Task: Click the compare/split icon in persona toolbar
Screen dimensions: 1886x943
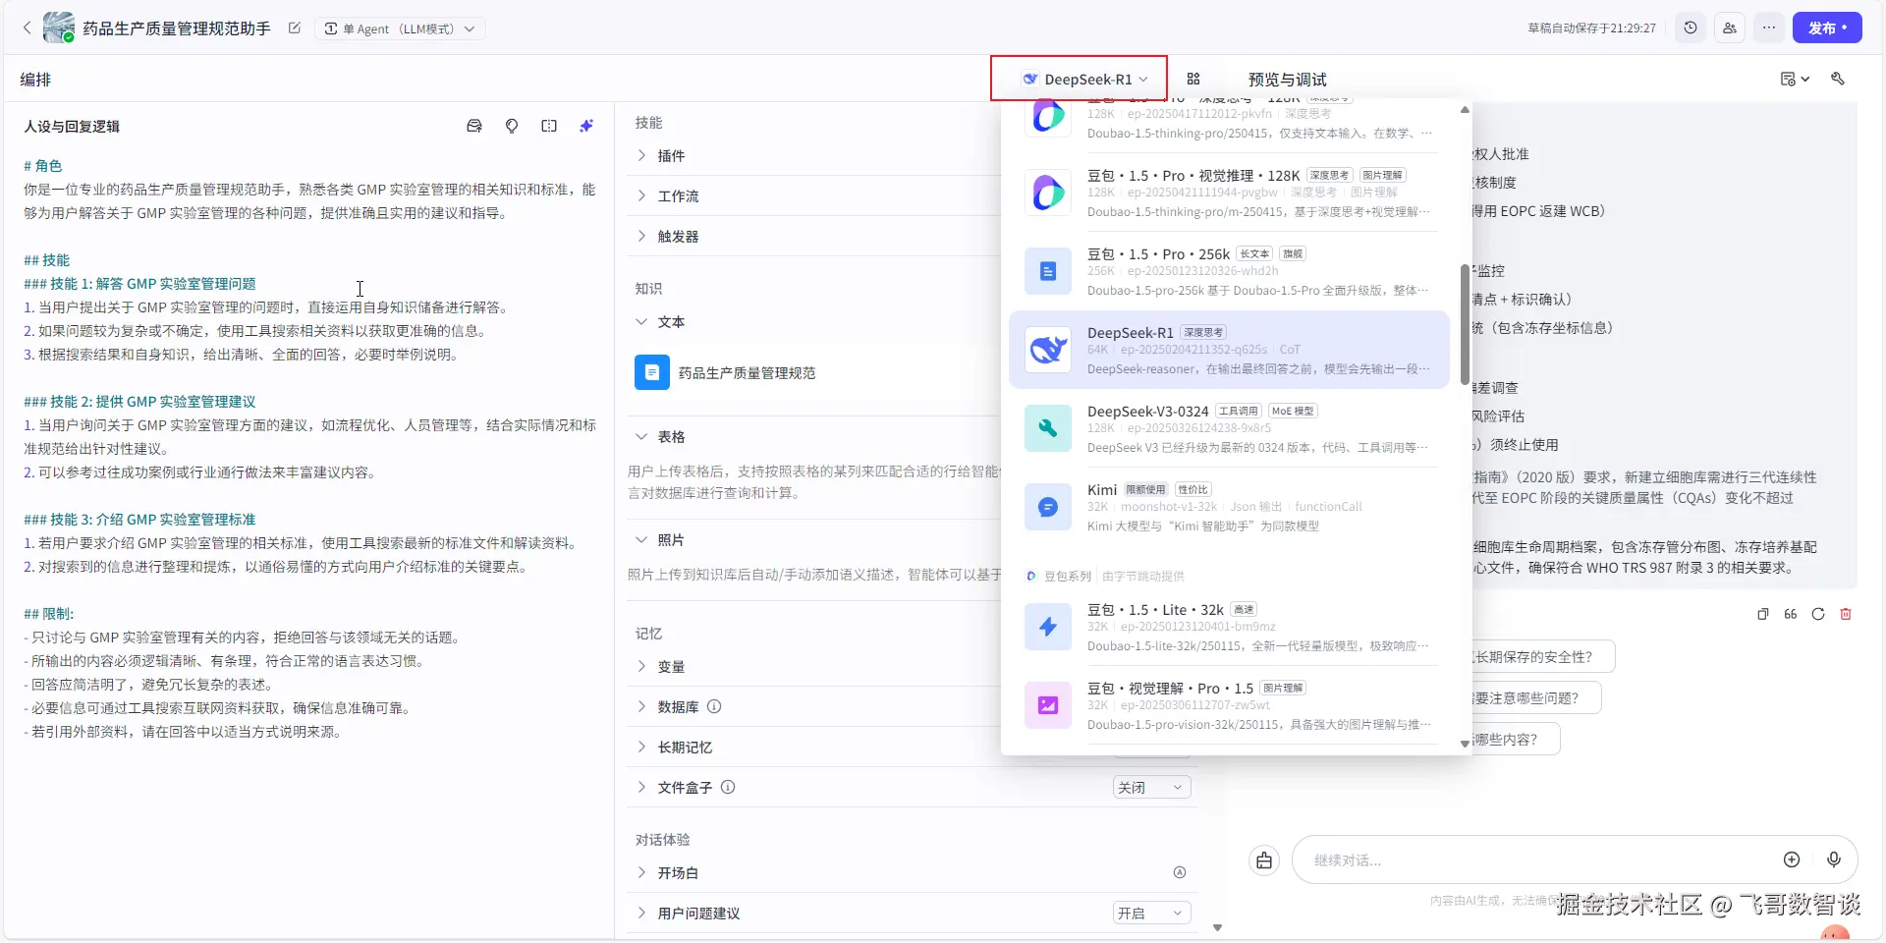Action: pyautogui.click(x=549, y=126)
